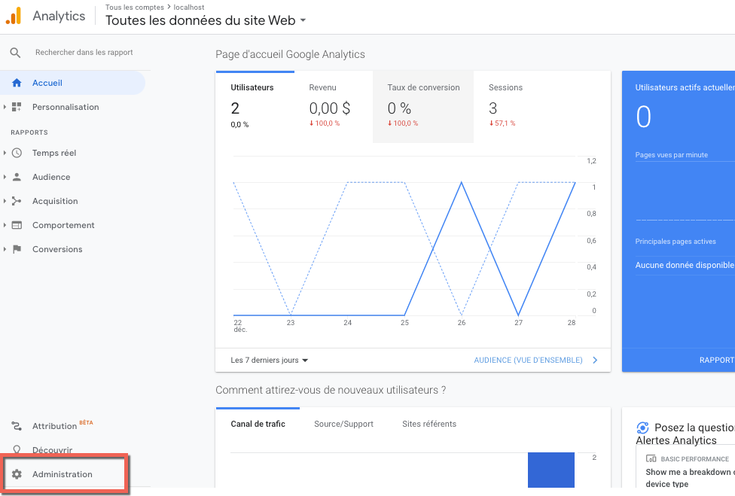Open Administration via the gear icon
735x496 pixels.
tap(17, 474)
